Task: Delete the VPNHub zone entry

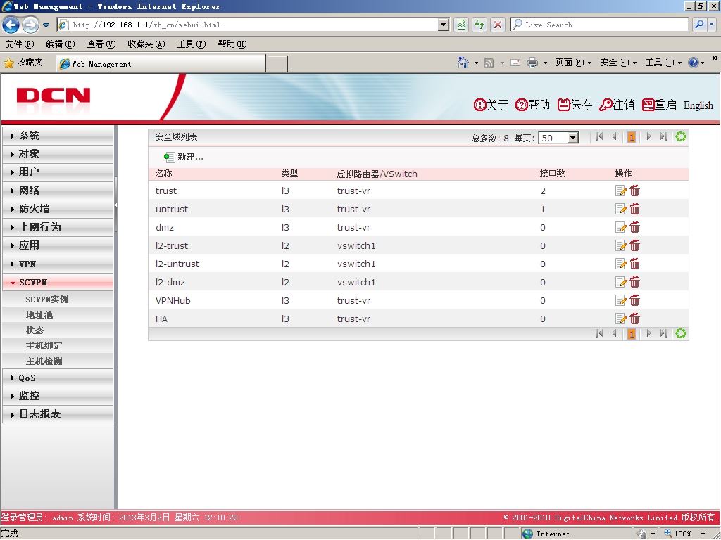Action: (635, 300)
